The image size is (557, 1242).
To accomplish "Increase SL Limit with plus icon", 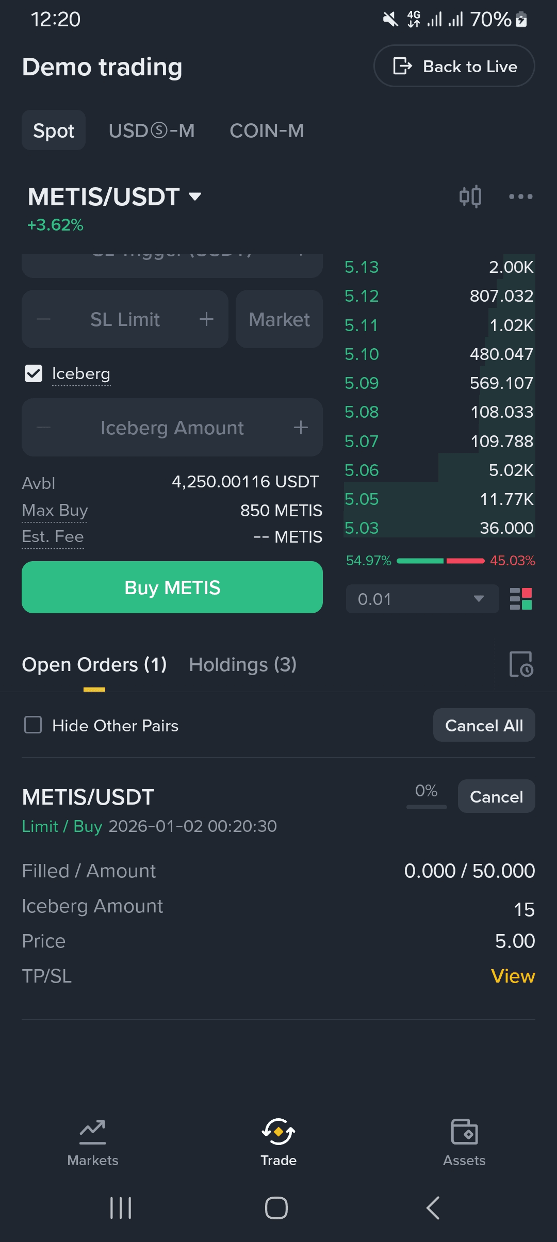I will point(206,319).
